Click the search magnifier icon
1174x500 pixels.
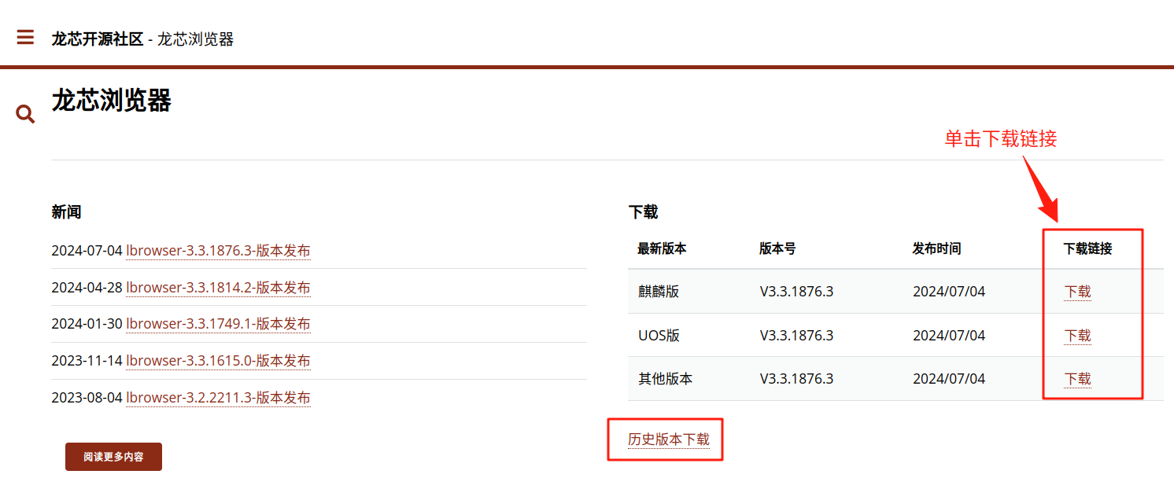click(x=25, y=115)
